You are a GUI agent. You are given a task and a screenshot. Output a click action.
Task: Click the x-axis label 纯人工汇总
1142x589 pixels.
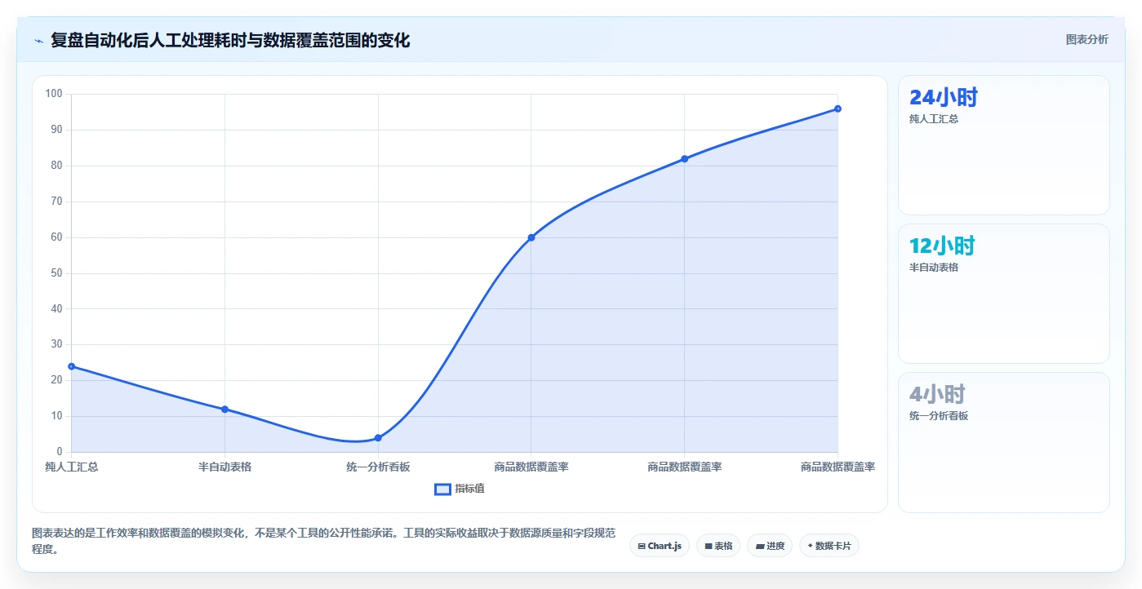click(x=72, y=467)
